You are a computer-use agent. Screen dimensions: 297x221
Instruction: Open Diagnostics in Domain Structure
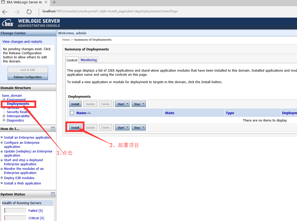pos(15,120)
